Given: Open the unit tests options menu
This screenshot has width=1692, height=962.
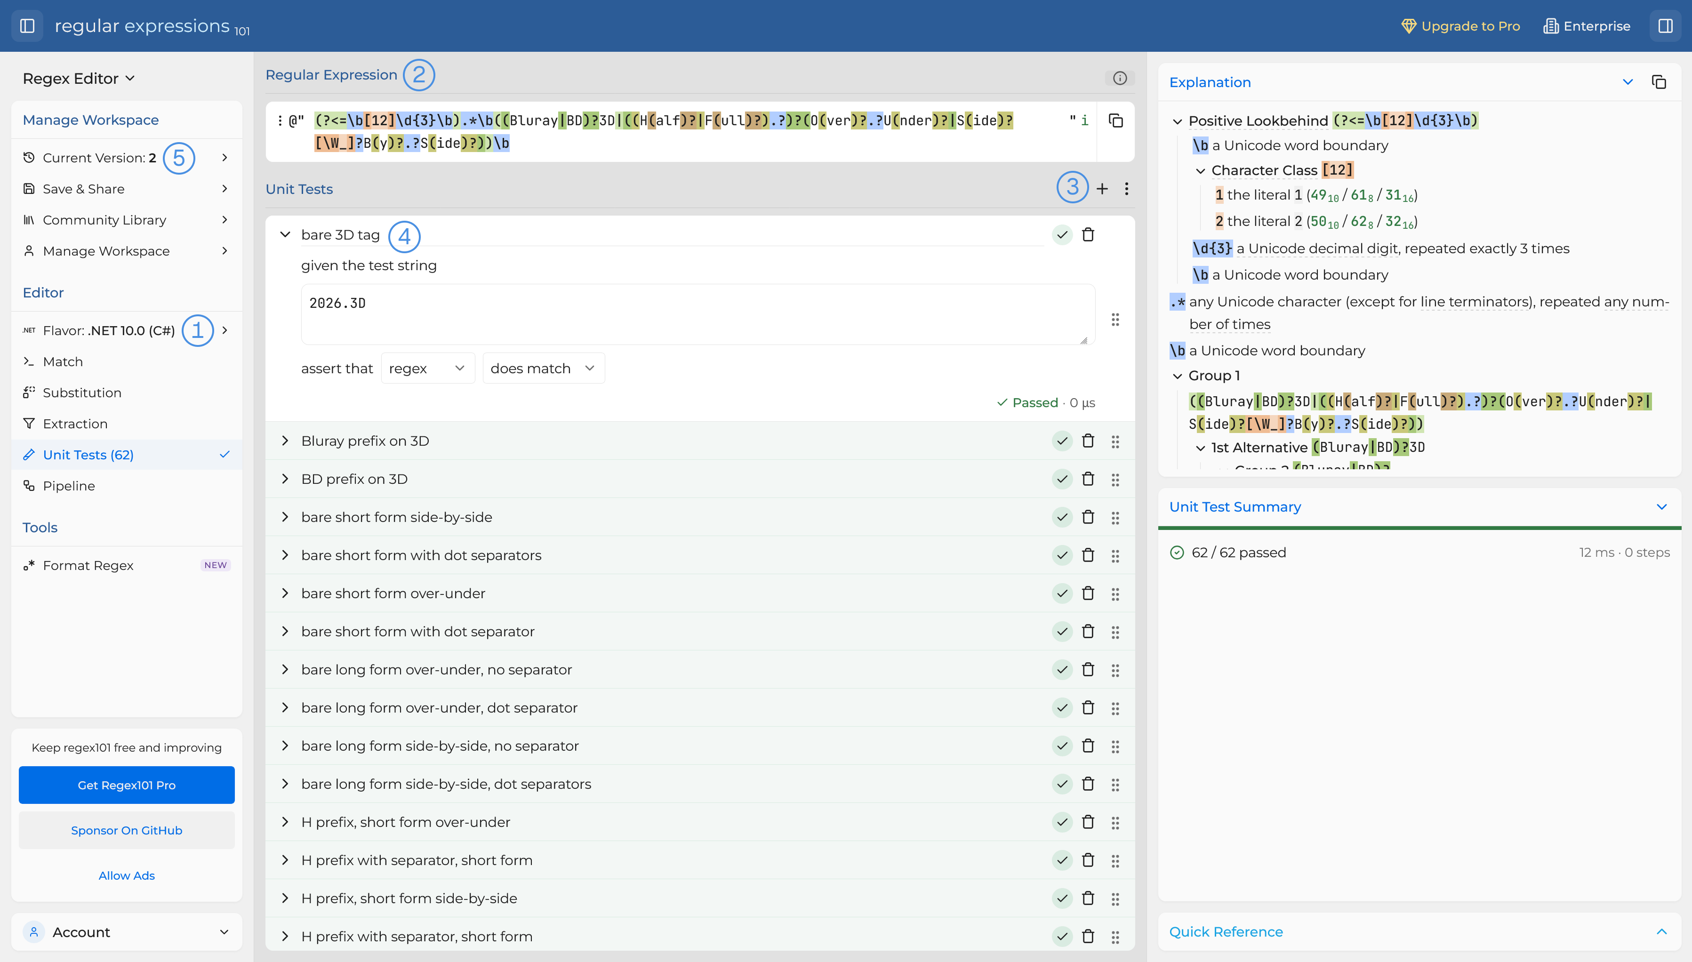Looking at the screenshot, I should pyautogui.click(x=1126, y=189).
